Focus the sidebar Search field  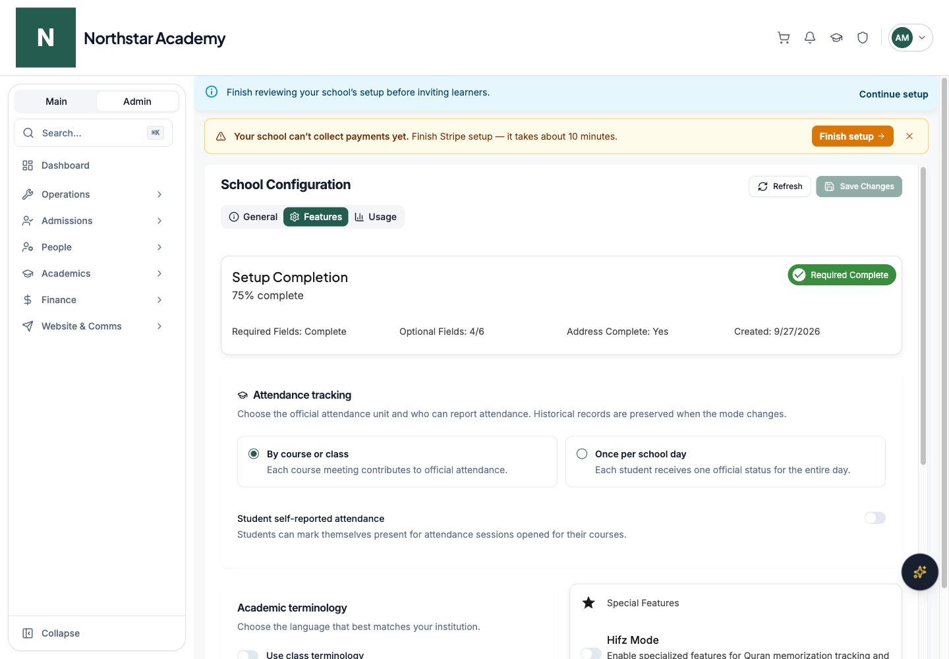coord(93,133)
